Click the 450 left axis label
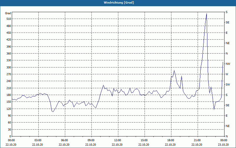This screenshot has height=148, width=236. pos(9,33)
